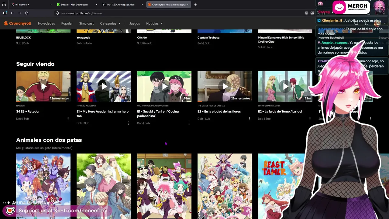This screenshot has width=389, height=219.
Task: Click 'Me gustaría ser un gato (literalmente)' subtitle
Action: [x=44, y=148]
